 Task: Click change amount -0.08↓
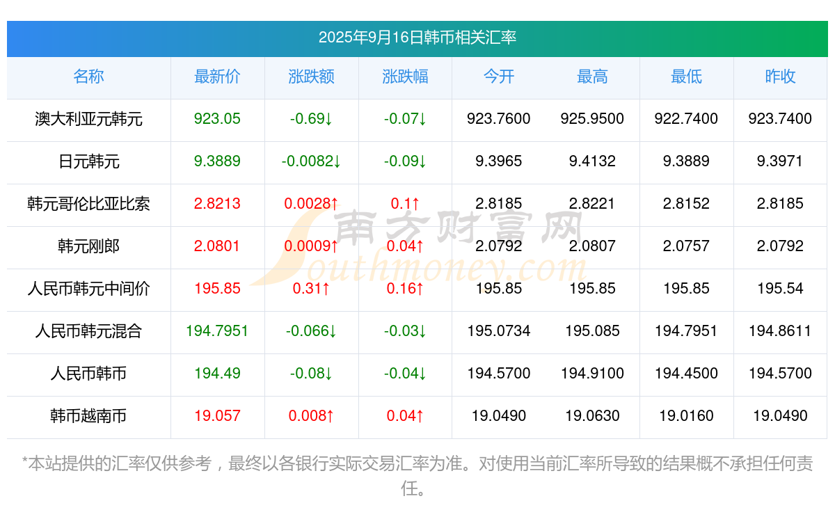pyautogui.click(x=311, y=374)
